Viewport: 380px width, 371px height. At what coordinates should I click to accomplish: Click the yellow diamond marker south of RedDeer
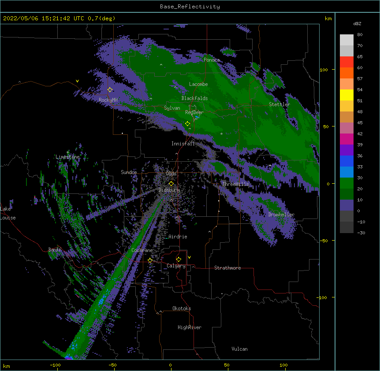[x=187, y=124]
